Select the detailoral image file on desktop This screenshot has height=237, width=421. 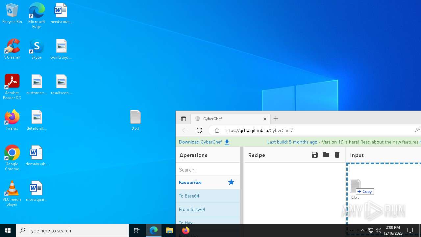pos(37,120)
